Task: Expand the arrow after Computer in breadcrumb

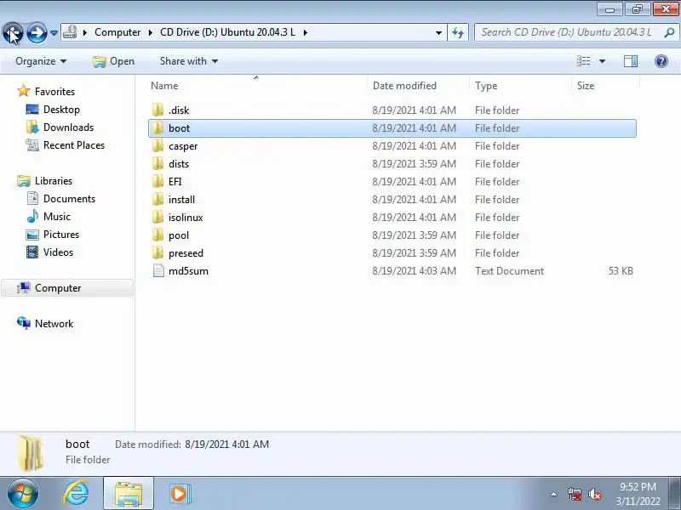Action: [x=151, y=32]
